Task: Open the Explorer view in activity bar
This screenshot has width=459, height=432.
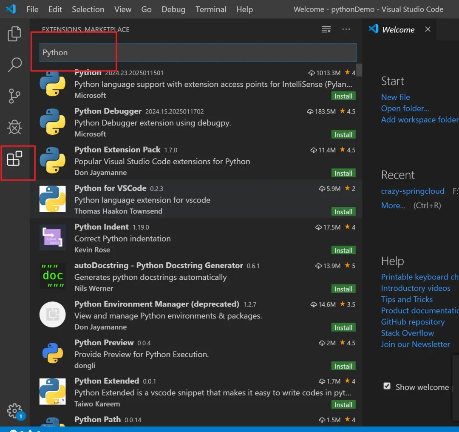Action: [14, 34]
